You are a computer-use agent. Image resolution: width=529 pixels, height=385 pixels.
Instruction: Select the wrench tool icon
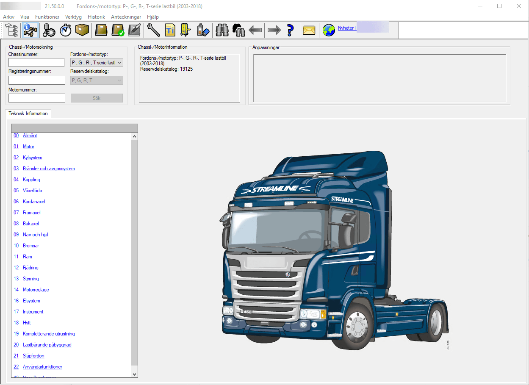point(153,30)
